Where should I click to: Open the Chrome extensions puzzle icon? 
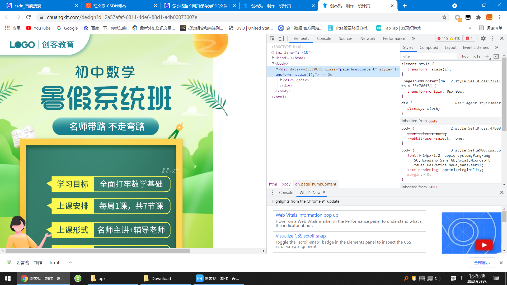pos(478,17)
